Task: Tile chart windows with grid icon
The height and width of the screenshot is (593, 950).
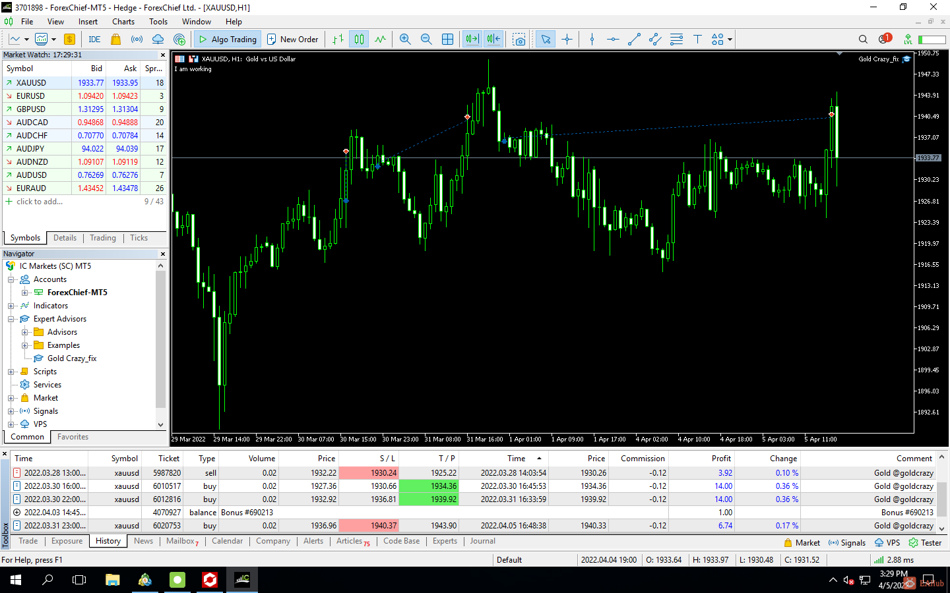Action: click(x=447, y=39)
